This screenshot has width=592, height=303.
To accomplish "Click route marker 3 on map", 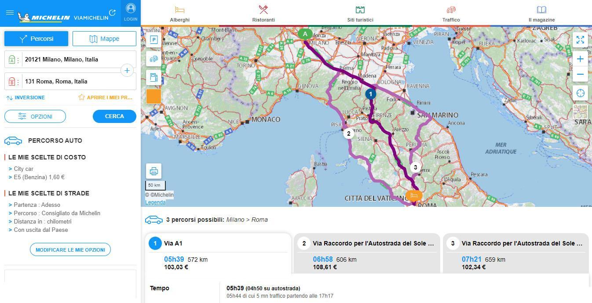I will click(x=415, y=167).
